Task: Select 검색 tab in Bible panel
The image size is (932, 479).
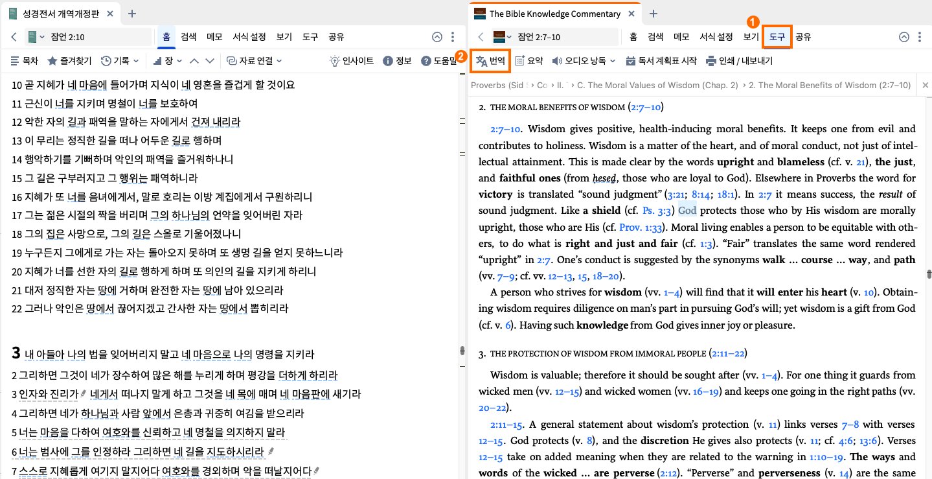Action: 188,37
